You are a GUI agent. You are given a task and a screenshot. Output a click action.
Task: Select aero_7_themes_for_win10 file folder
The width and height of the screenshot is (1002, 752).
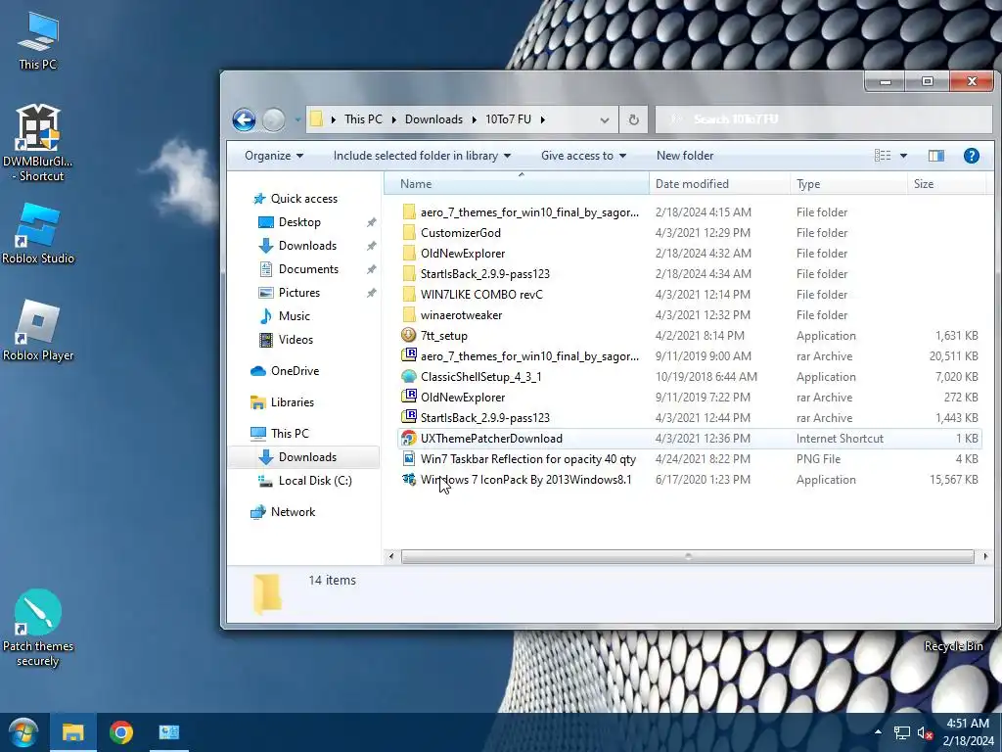[689, 212]
